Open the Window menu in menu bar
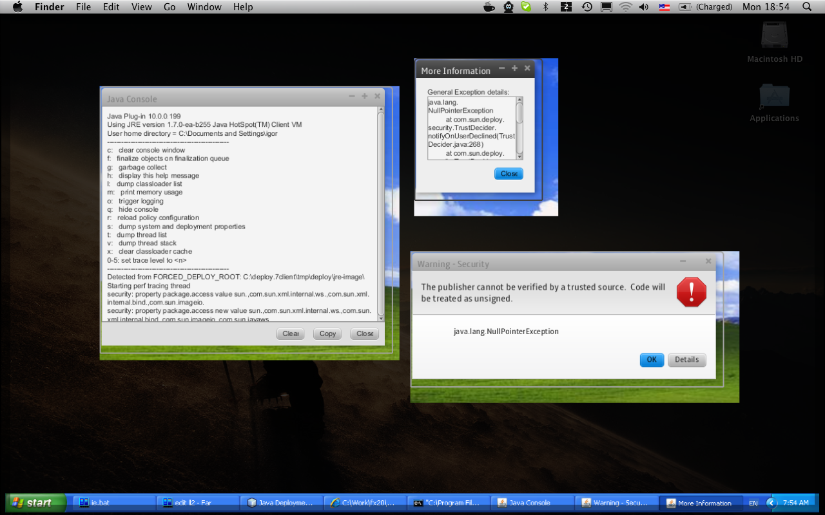825x515 pixels. point(204,7)
